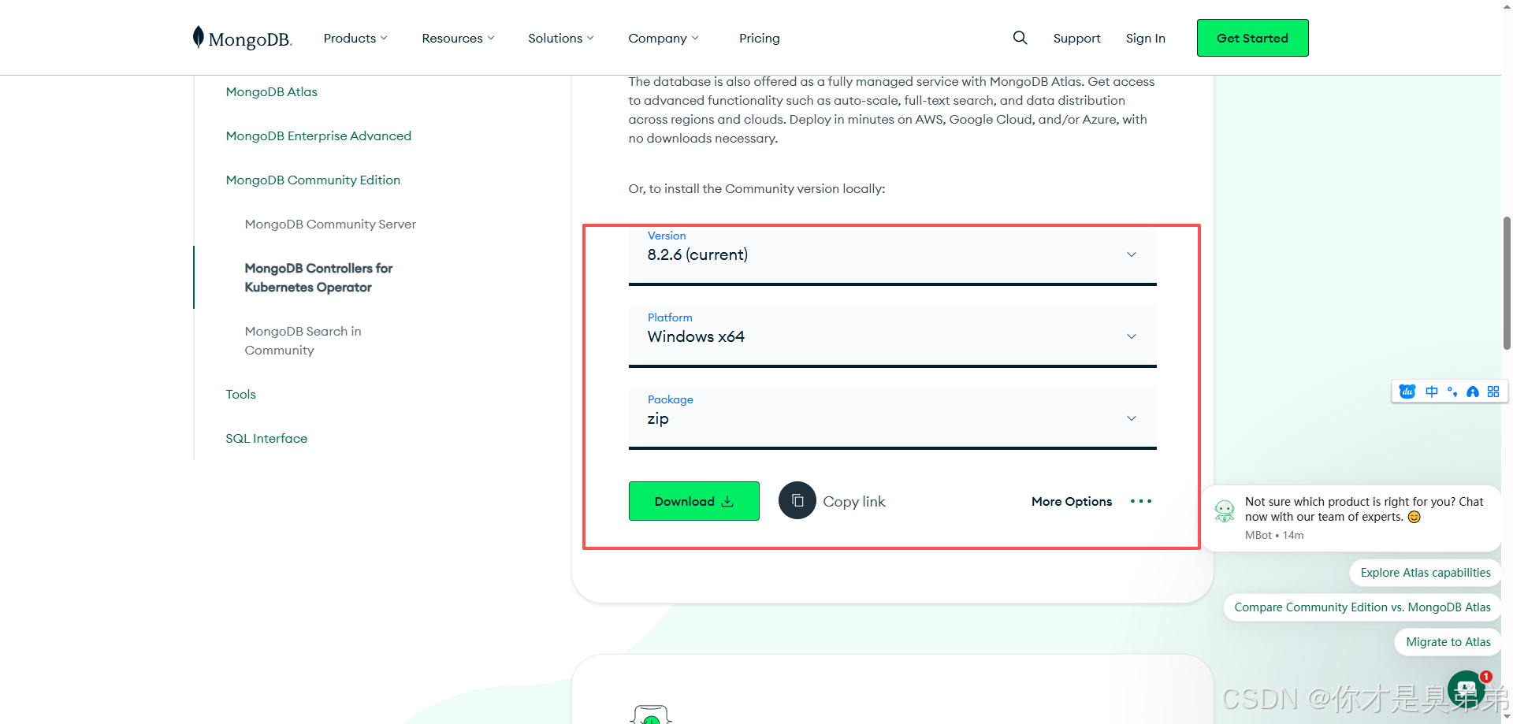
Task: Click the MongoDB wordmark text
Action: (251, 39)
